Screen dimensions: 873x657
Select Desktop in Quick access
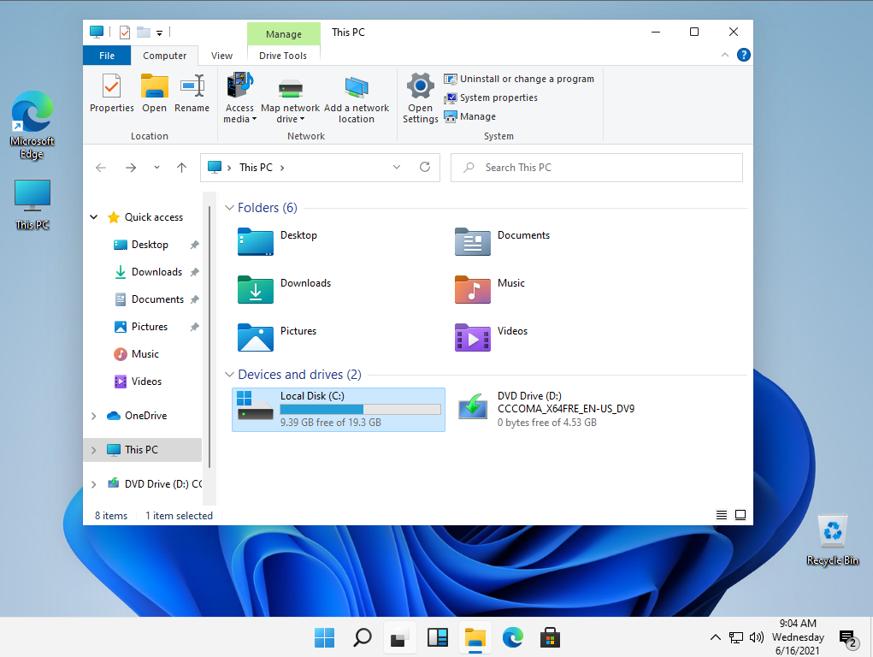point(150,245)
